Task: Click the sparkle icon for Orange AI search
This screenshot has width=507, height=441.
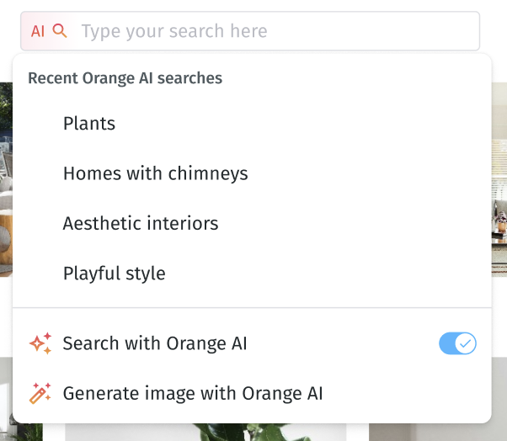Action: pyautogui.click(x=40, y=343)
